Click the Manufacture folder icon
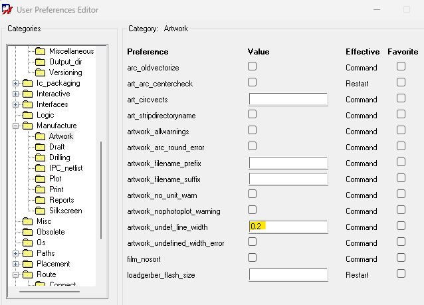 (28, 126)
